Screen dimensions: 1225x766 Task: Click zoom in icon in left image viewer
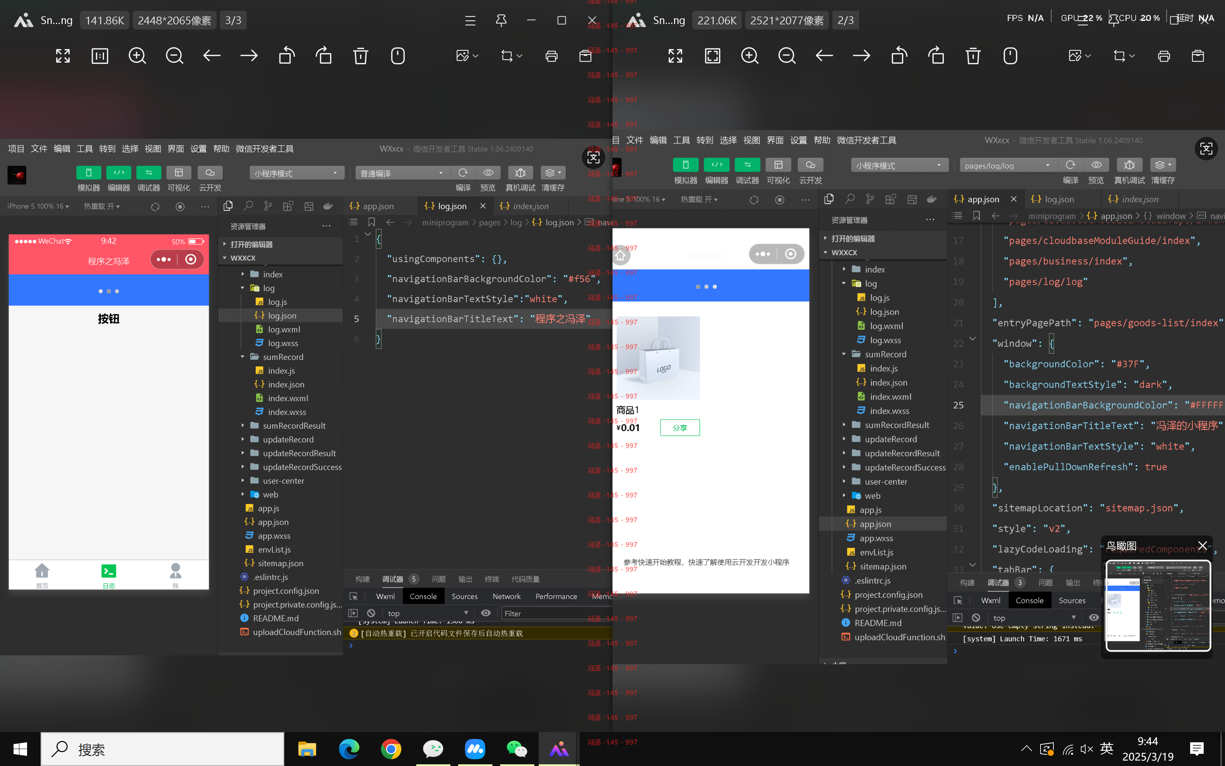coord(137,56)
